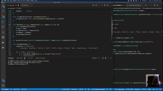Open the TERMINAL panel tab
Viewport: 163px width, 91px height.
(11, 58)
